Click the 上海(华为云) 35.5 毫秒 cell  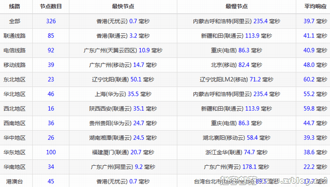pos(123,94)
